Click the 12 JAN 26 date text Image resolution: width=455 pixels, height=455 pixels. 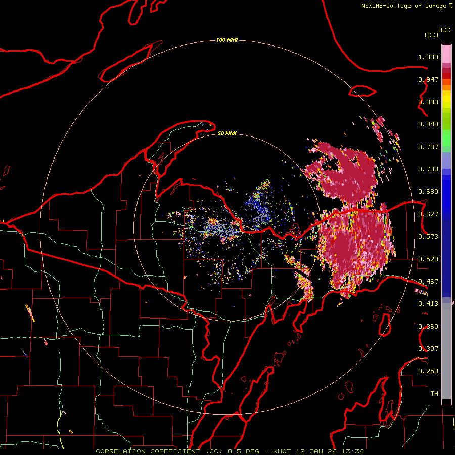[x=315, y=451]
